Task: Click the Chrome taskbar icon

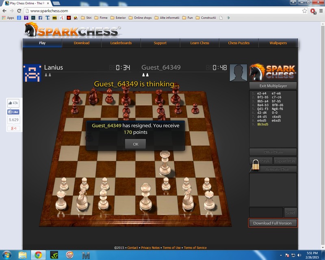Action: (38, 255)
